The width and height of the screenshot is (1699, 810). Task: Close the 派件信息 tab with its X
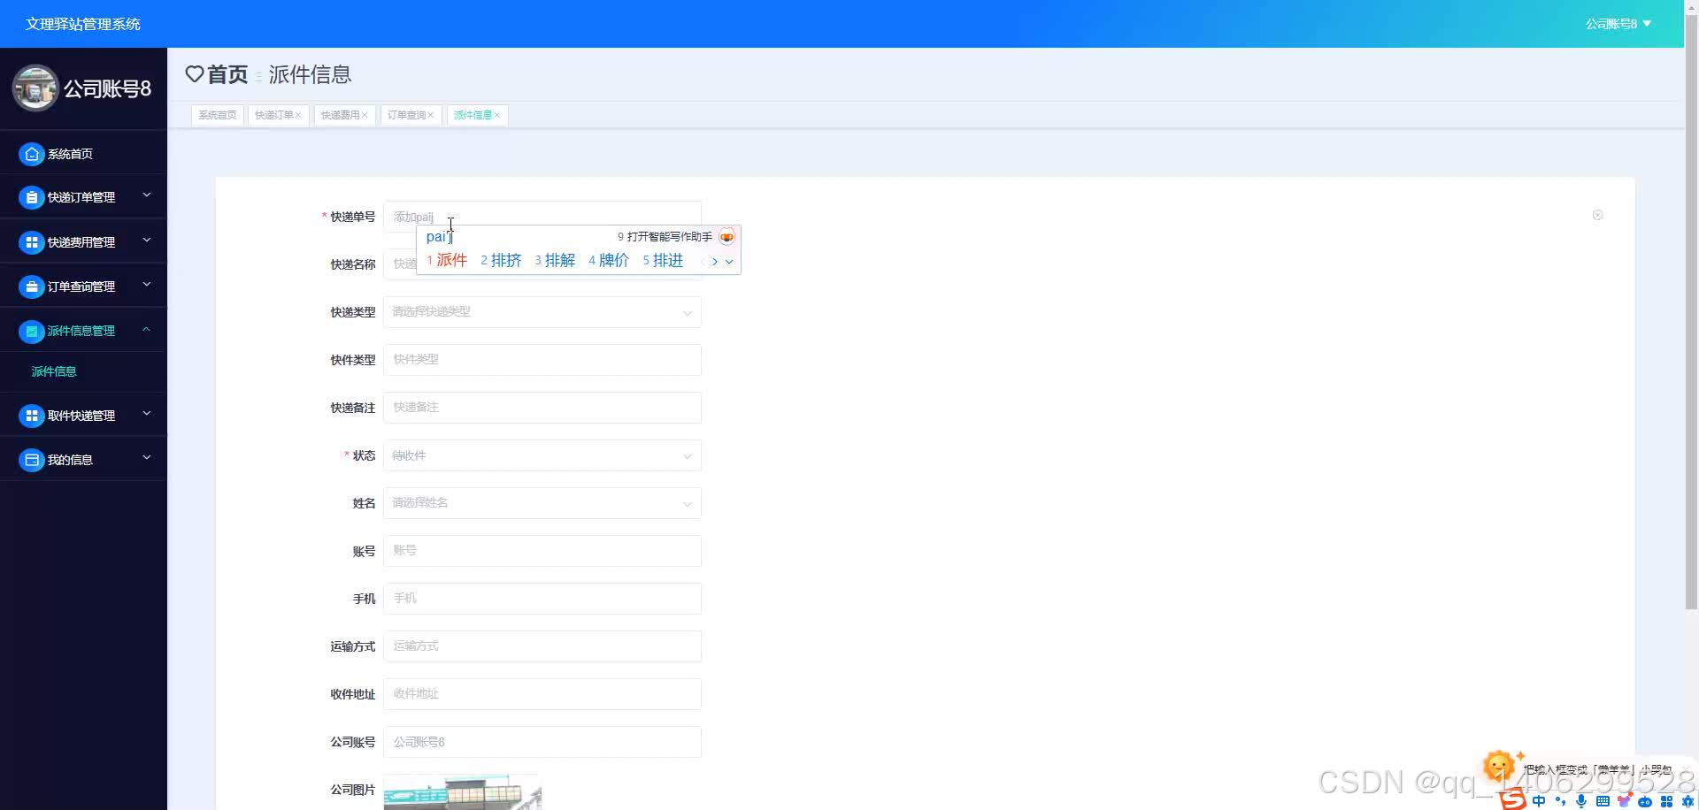coord(496,115)
